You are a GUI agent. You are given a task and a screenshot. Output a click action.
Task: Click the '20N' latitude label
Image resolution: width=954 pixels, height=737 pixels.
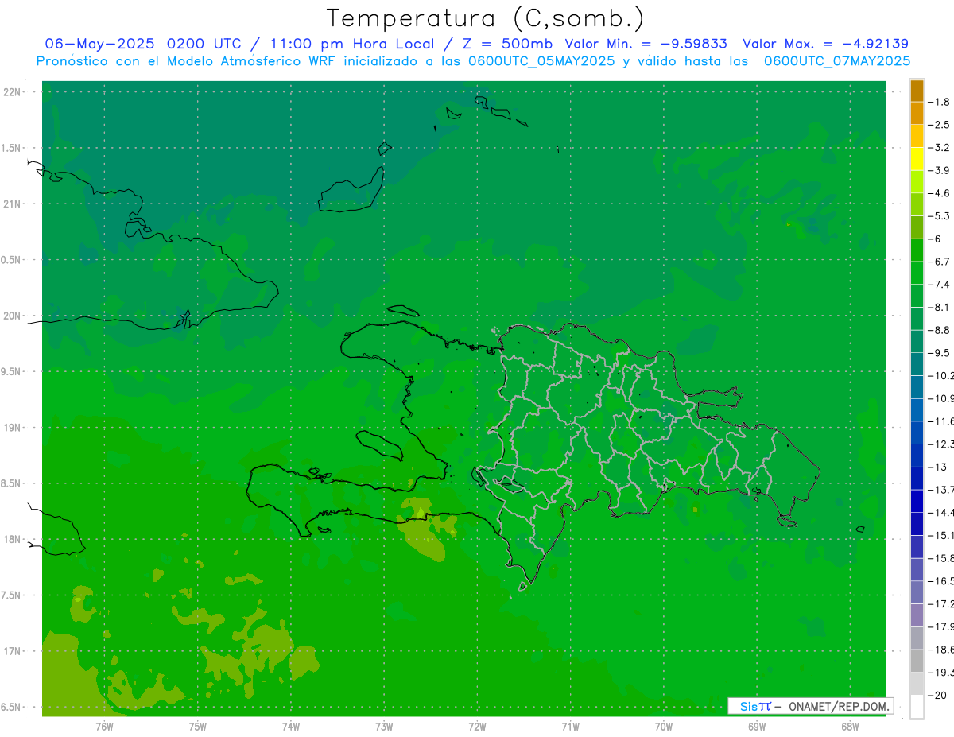pos(13,316)
